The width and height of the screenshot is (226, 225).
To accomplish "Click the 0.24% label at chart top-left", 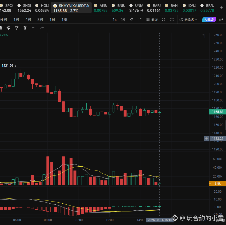I will 4,35.
